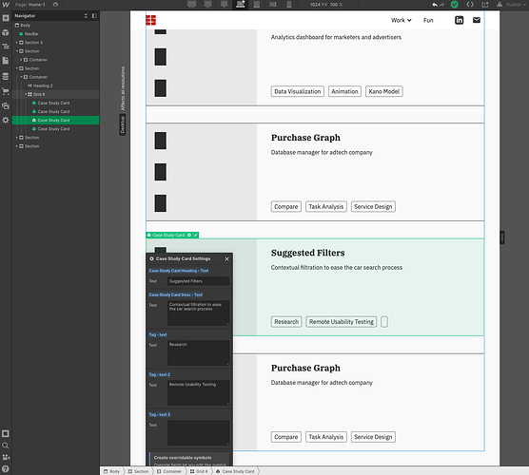Open the Ecommerce cart panel

[6, 91]
